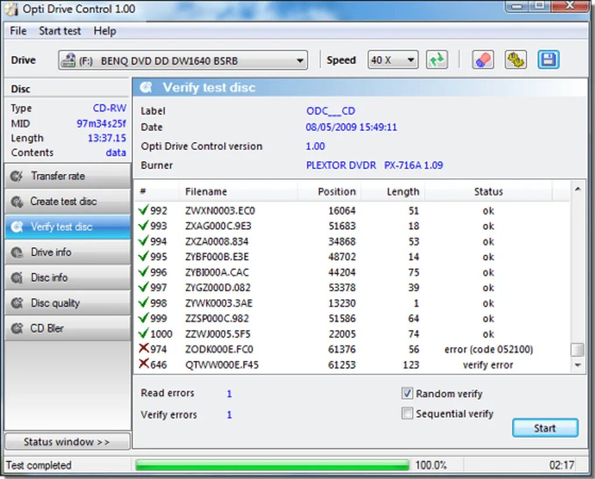Open Drive info from sidebar

68,252
